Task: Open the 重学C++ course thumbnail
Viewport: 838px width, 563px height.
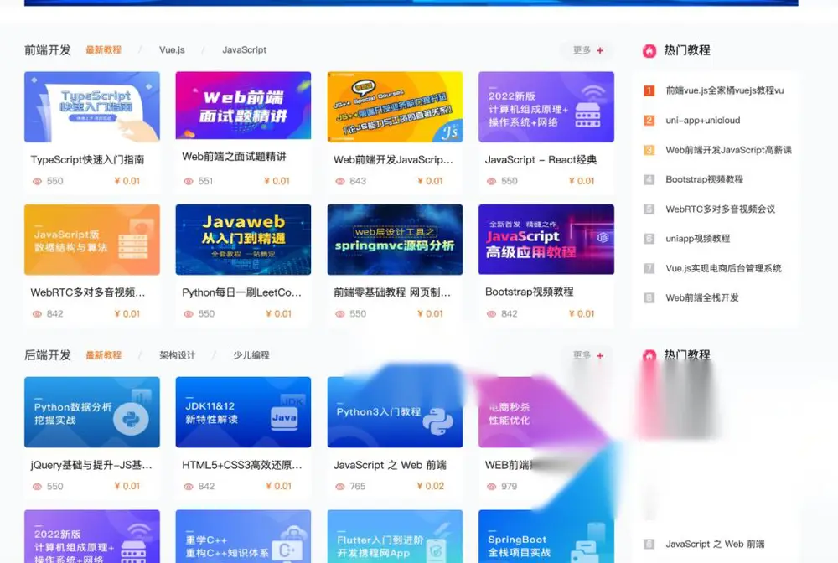Action: (243, 536)
